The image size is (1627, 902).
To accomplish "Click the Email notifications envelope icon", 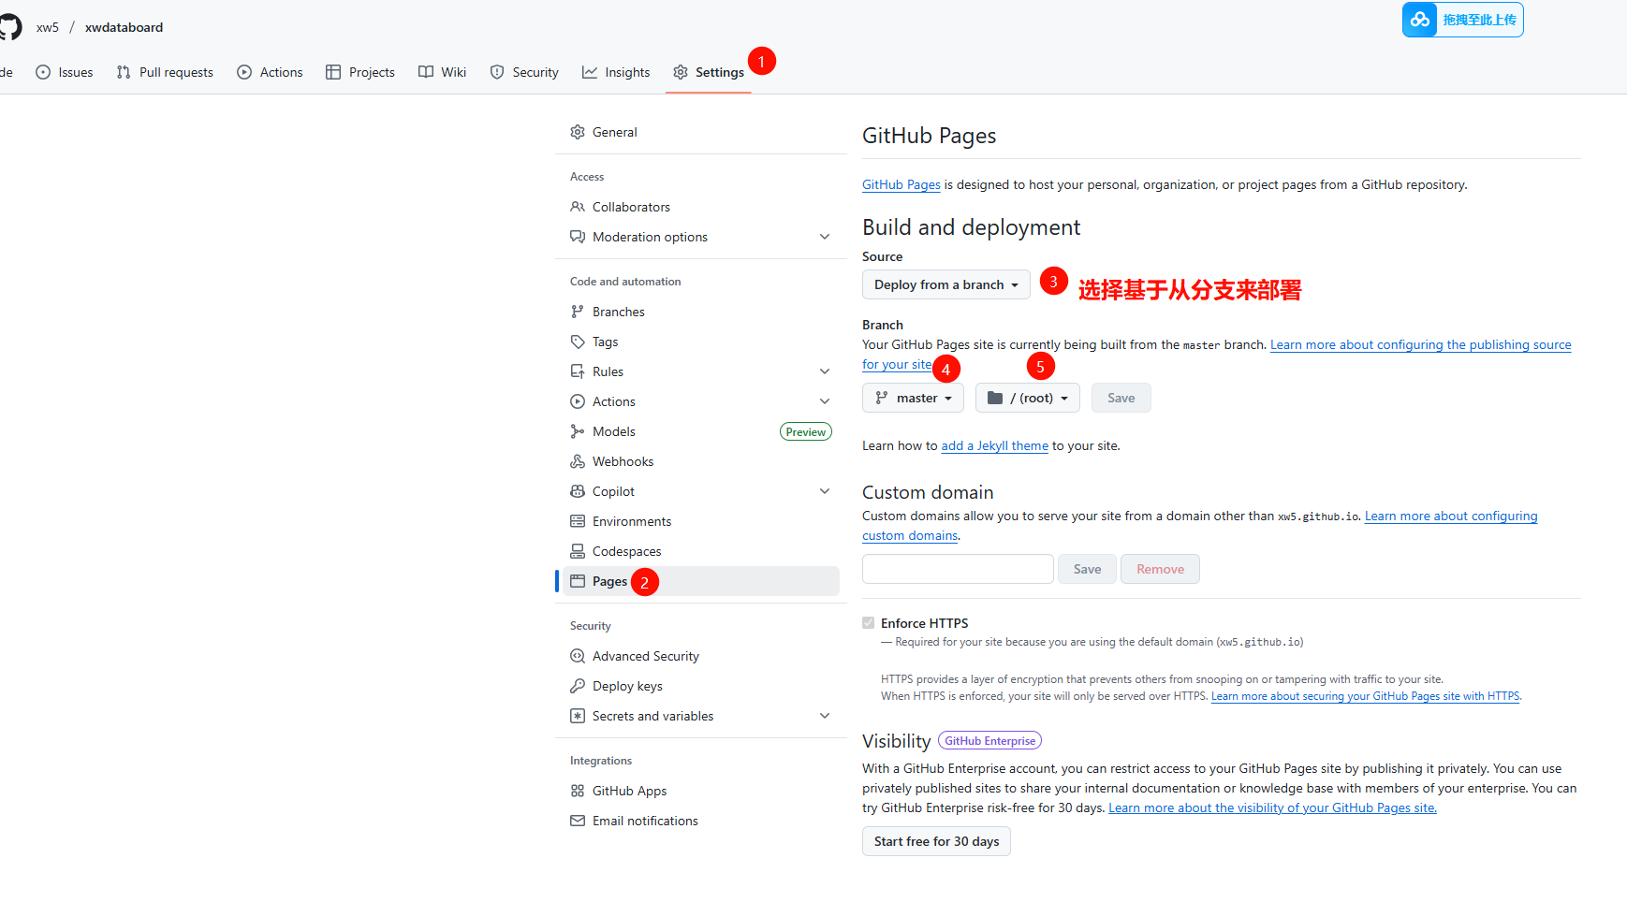I will coord(578,821).
